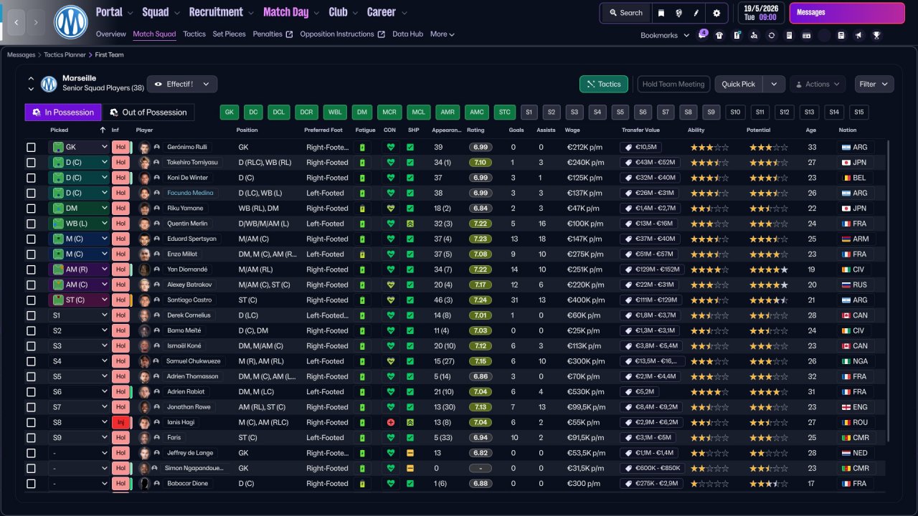Select the Out of Possession tab

[x=148, y=112]
